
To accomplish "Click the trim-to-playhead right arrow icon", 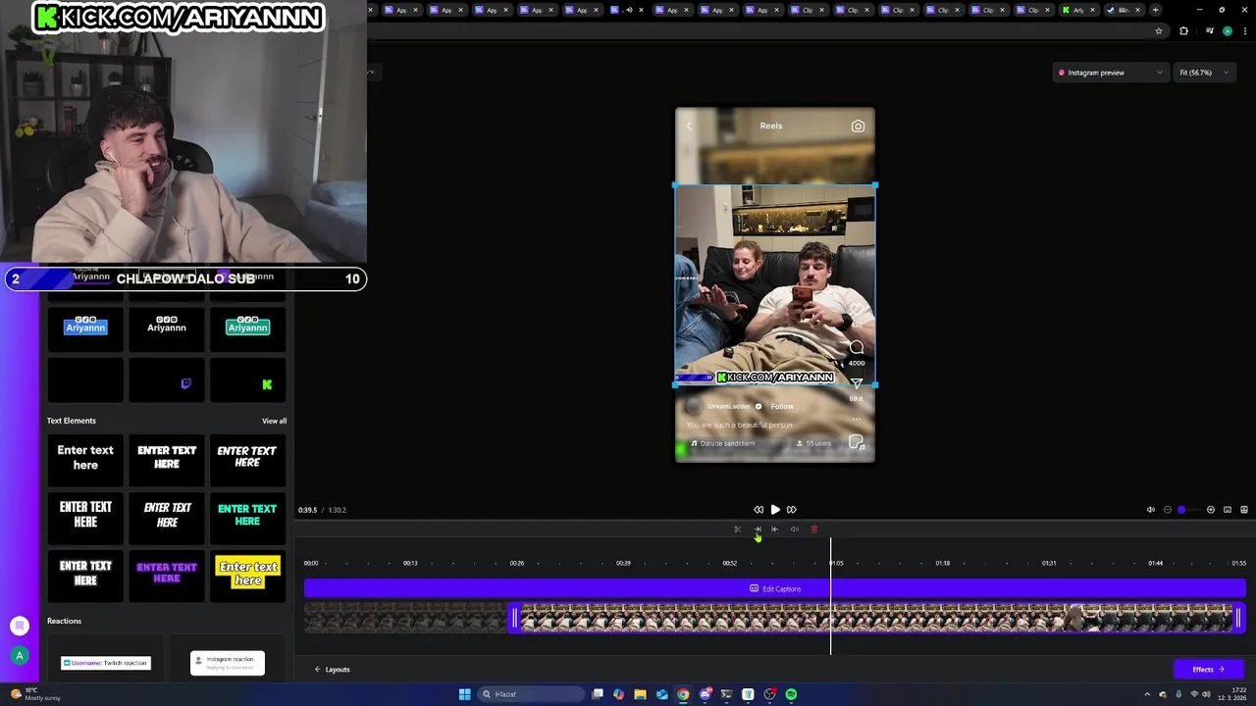I will pyautogui.click(x=757, y=529).
